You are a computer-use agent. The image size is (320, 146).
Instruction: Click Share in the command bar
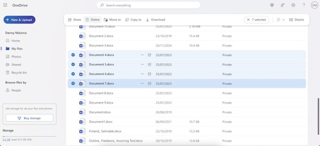tap(74, 20)
